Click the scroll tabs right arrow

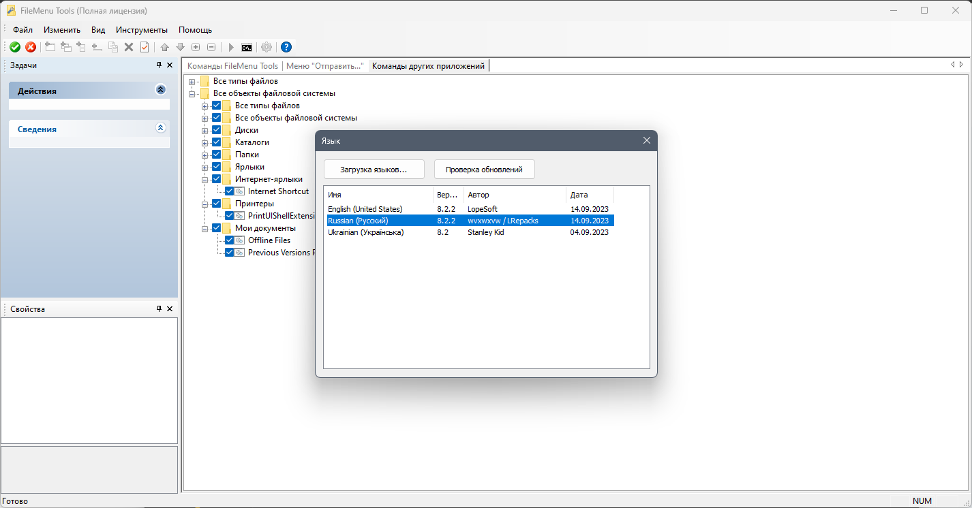[961, 65]
